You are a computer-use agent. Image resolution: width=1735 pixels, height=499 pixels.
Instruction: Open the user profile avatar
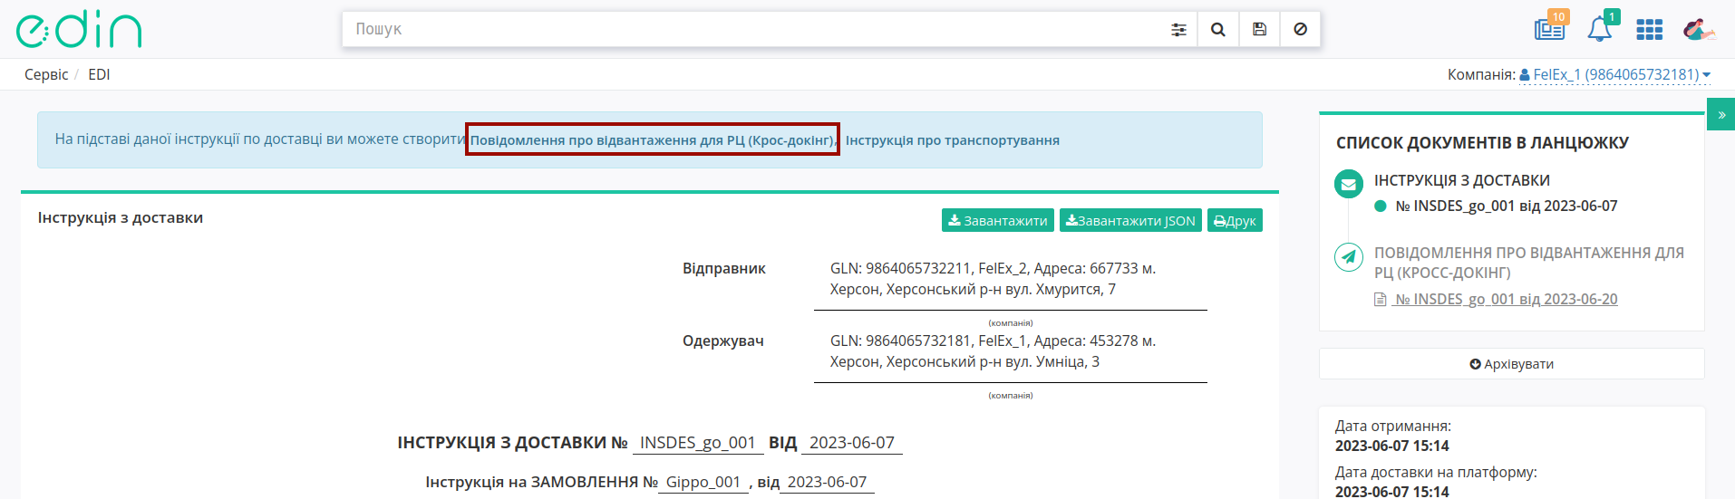click(x=1699, y=30)
